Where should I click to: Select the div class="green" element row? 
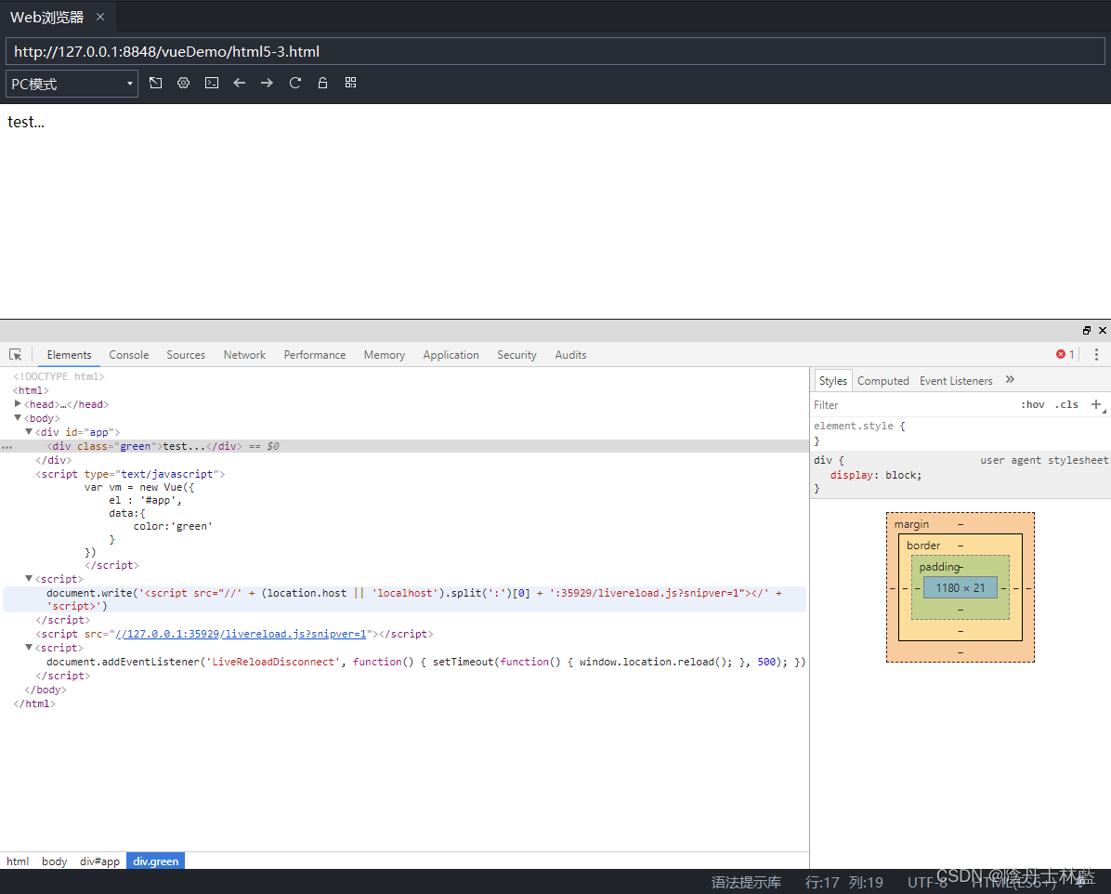coord(404,446)
